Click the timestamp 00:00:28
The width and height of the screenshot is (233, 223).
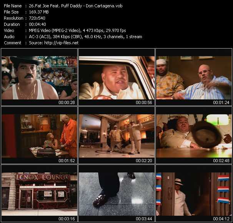[67, 102]
